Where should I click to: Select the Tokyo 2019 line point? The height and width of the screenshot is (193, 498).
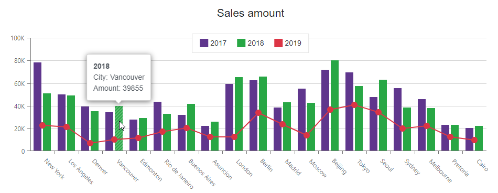354,105
